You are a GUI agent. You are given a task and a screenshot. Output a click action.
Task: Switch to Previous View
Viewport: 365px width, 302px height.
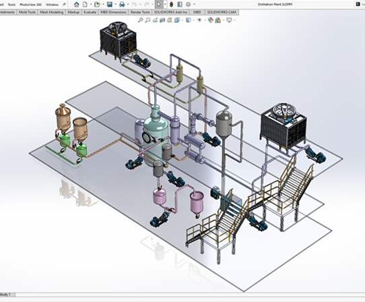click(155, 20)
